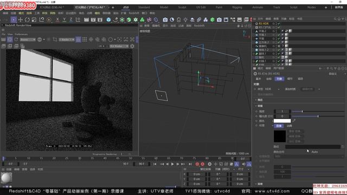The height and width of the screenshot is (195, 347).
Task: Add a Cube primitive object
Action: [x=108, y=19]
